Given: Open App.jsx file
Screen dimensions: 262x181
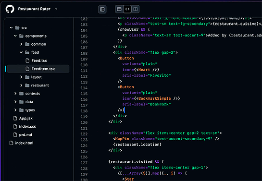Looking at the screenshot, I should coord(26,118).
